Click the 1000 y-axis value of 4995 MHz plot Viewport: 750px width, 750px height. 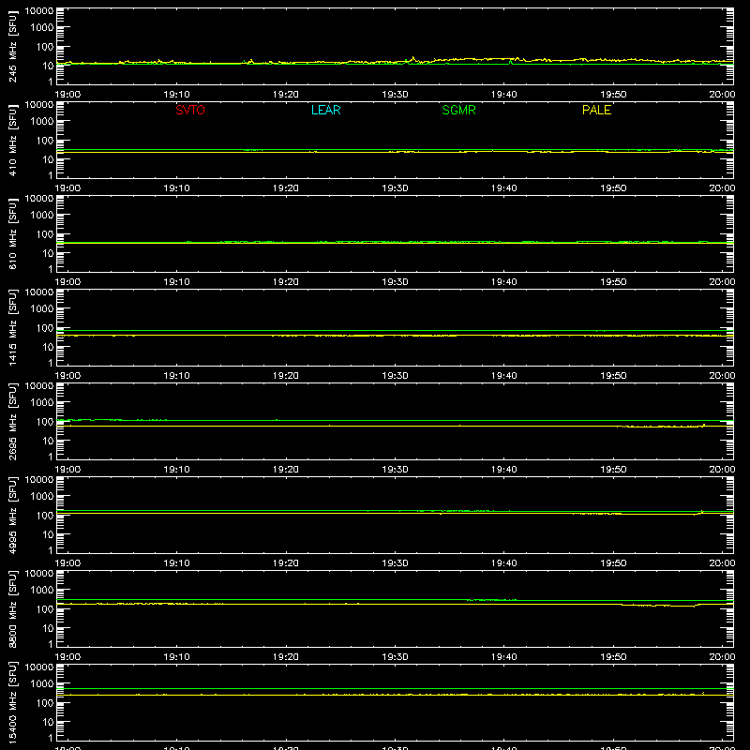[x=42, y=497]
